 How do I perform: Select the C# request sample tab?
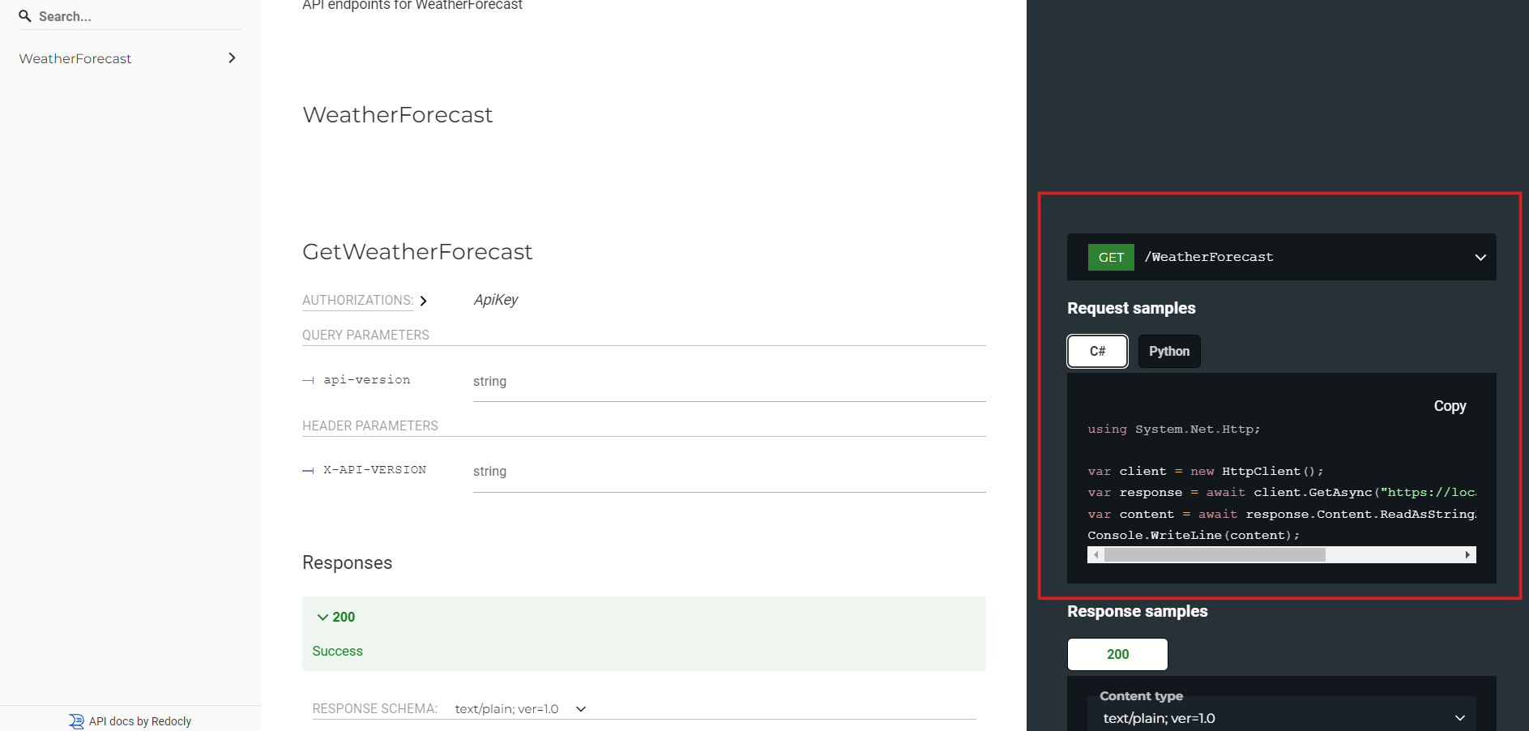click(1097, 351)
